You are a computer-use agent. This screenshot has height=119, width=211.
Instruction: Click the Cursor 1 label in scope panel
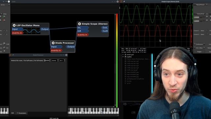click(x=196, y=31)
